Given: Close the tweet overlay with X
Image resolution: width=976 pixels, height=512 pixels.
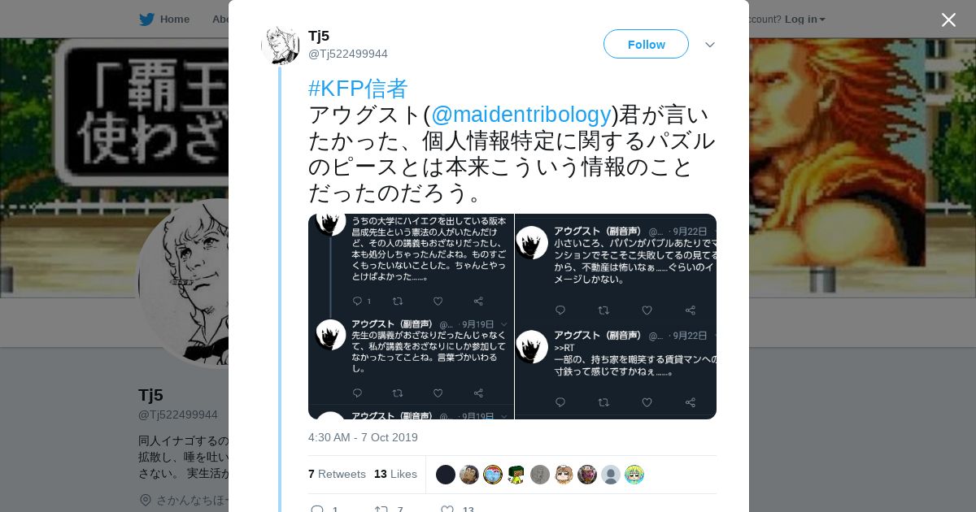Looking at the screenshot, I should (948, 20).
